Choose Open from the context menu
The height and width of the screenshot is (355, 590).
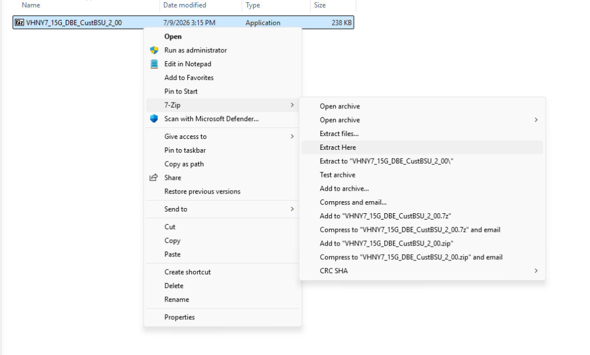[x=223, y=36]
